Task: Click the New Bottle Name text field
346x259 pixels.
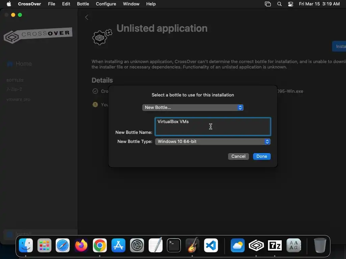Action: pos(213,126)
